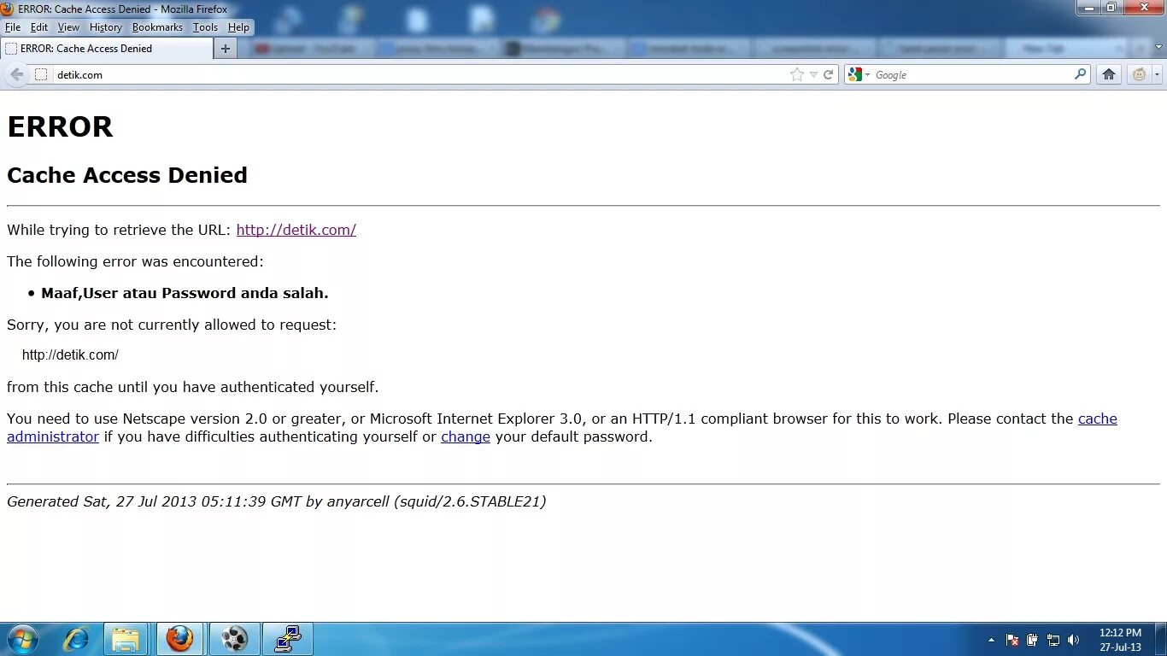The image size is (1167, 656).
Task: Bookmark this page with the star icon
Action: 797,74
